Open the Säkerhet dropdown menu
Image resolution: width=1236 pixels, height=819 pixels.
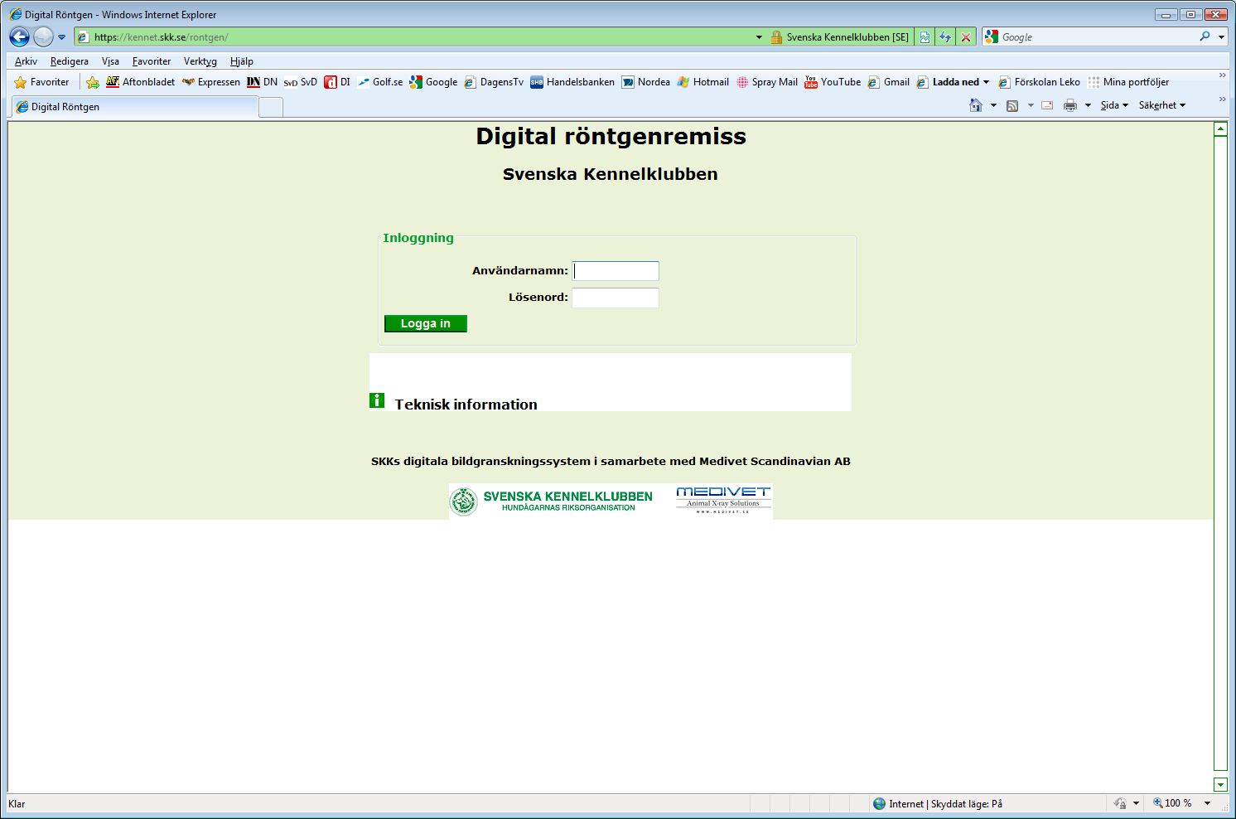pyautogui.click(x=1162, y=105)
